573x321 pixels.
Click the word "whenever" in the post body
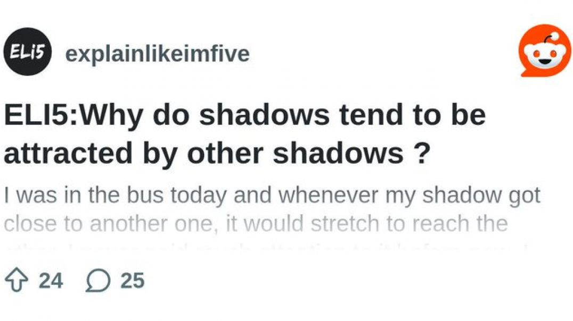324,195
